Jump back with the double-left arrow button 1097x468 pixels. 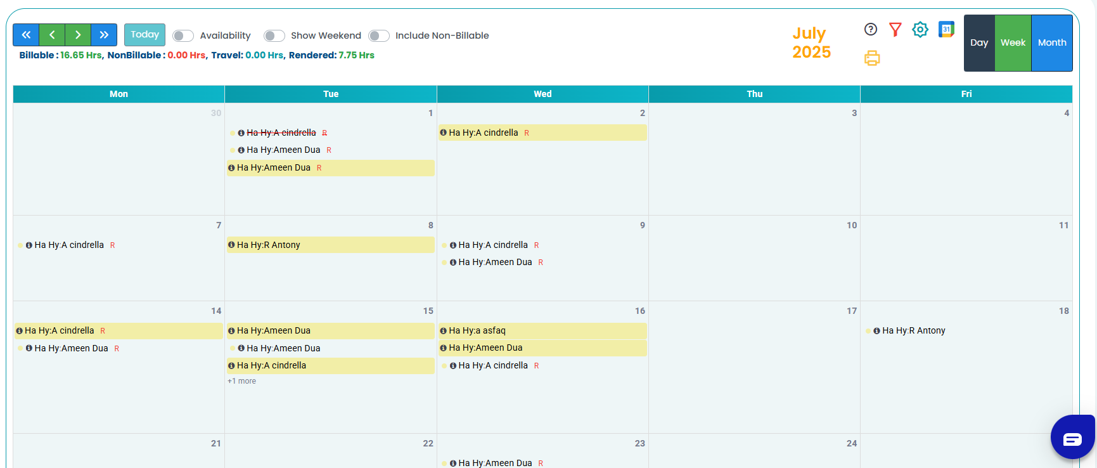tap(26, 35)
